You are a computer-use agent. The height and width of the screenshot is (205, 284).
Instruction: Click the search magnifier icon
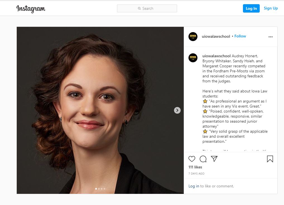click(x=139, y=8)
